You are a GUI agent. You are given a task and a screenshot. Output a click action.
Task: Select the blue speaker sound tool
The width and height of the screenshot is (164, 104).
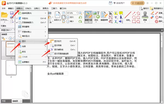tap(121, 22)
